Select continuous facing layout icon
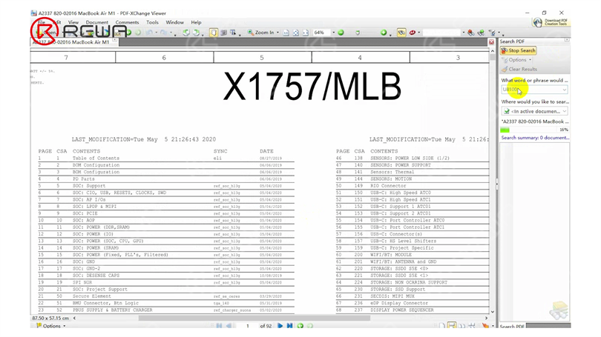The height and width of the screenshot is (337, 601). pos(471,326)
